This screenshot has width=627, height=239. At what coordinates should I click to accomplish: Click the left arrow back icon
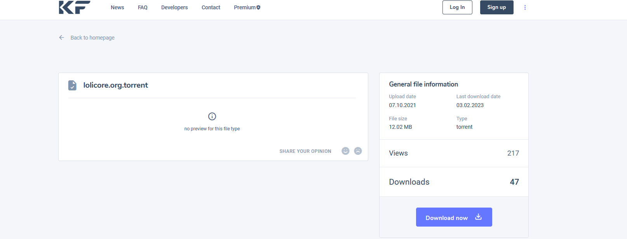[x=61, y=38]
